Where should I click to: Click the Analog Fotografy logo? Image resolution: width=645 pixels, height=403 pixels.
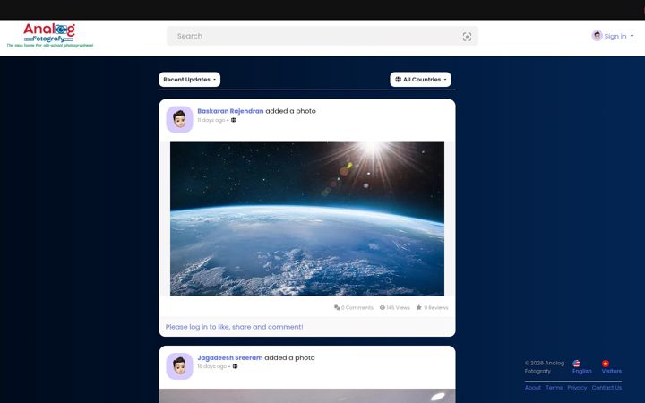point(50,35)
